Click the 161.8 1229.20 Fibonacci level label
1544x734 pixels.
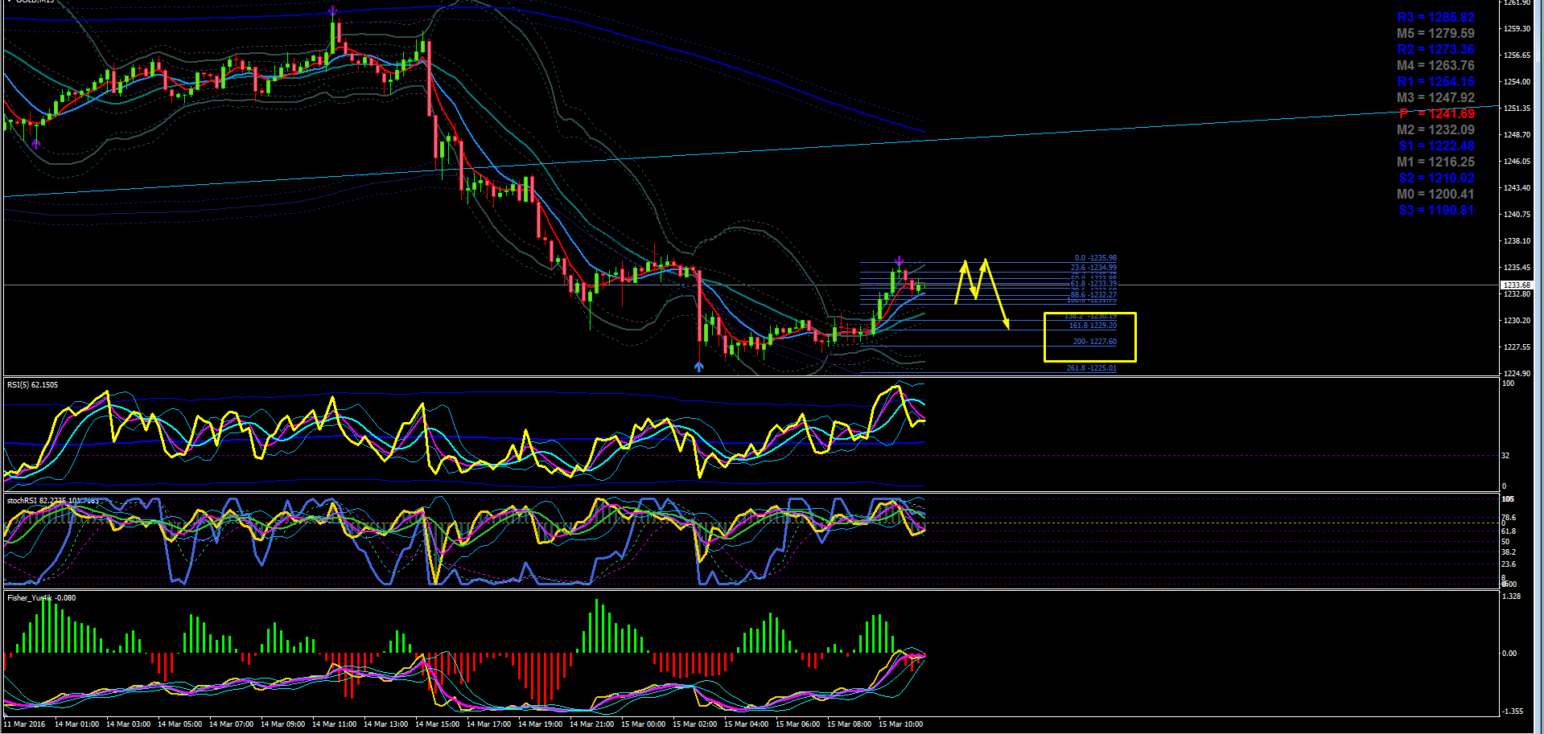pyautogui.click(x=1093, y=326)
